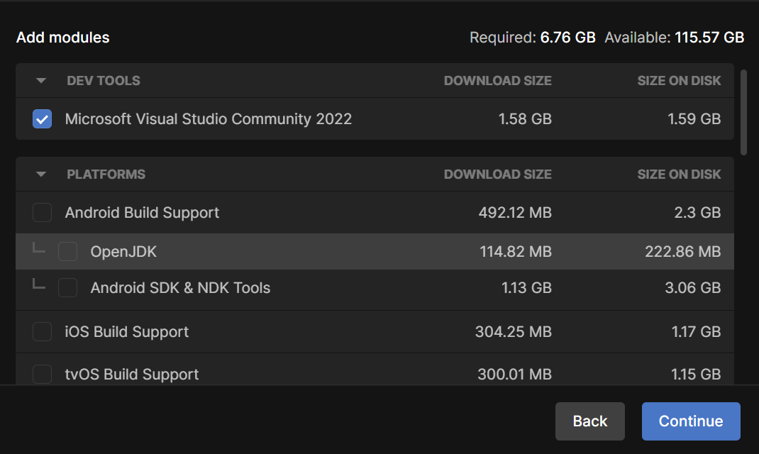759x454 pixels.
Task: Click the tvOS Build Support label
Action: pos(132,375)
